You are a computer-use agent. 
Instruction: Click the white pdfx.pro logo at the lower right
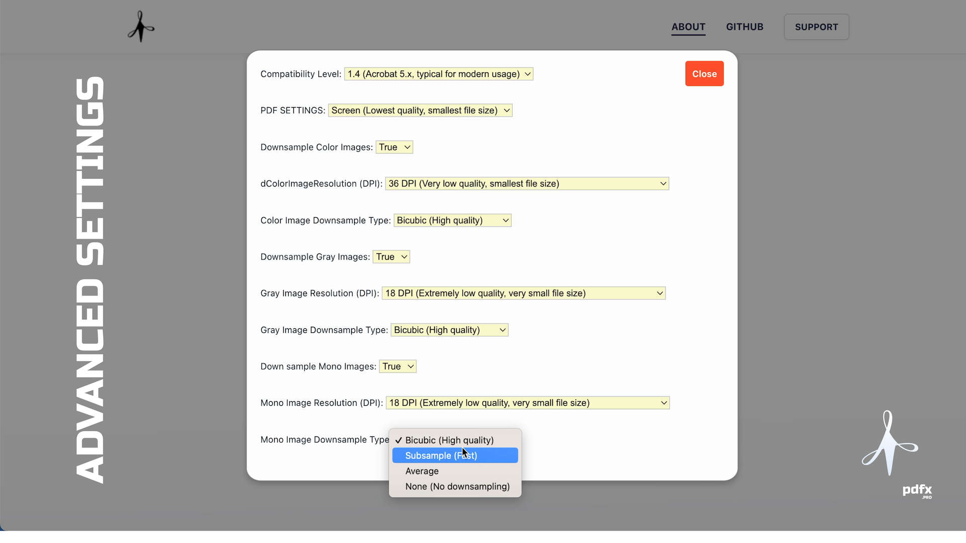tap(897, 455)
